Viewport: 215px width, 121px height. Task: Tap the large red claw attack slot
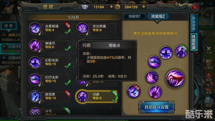(x=175, y=79)
